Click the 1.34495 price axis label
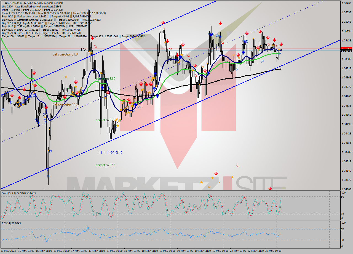The height and width of the screenshot is (254, 353). tap(346, 124)
